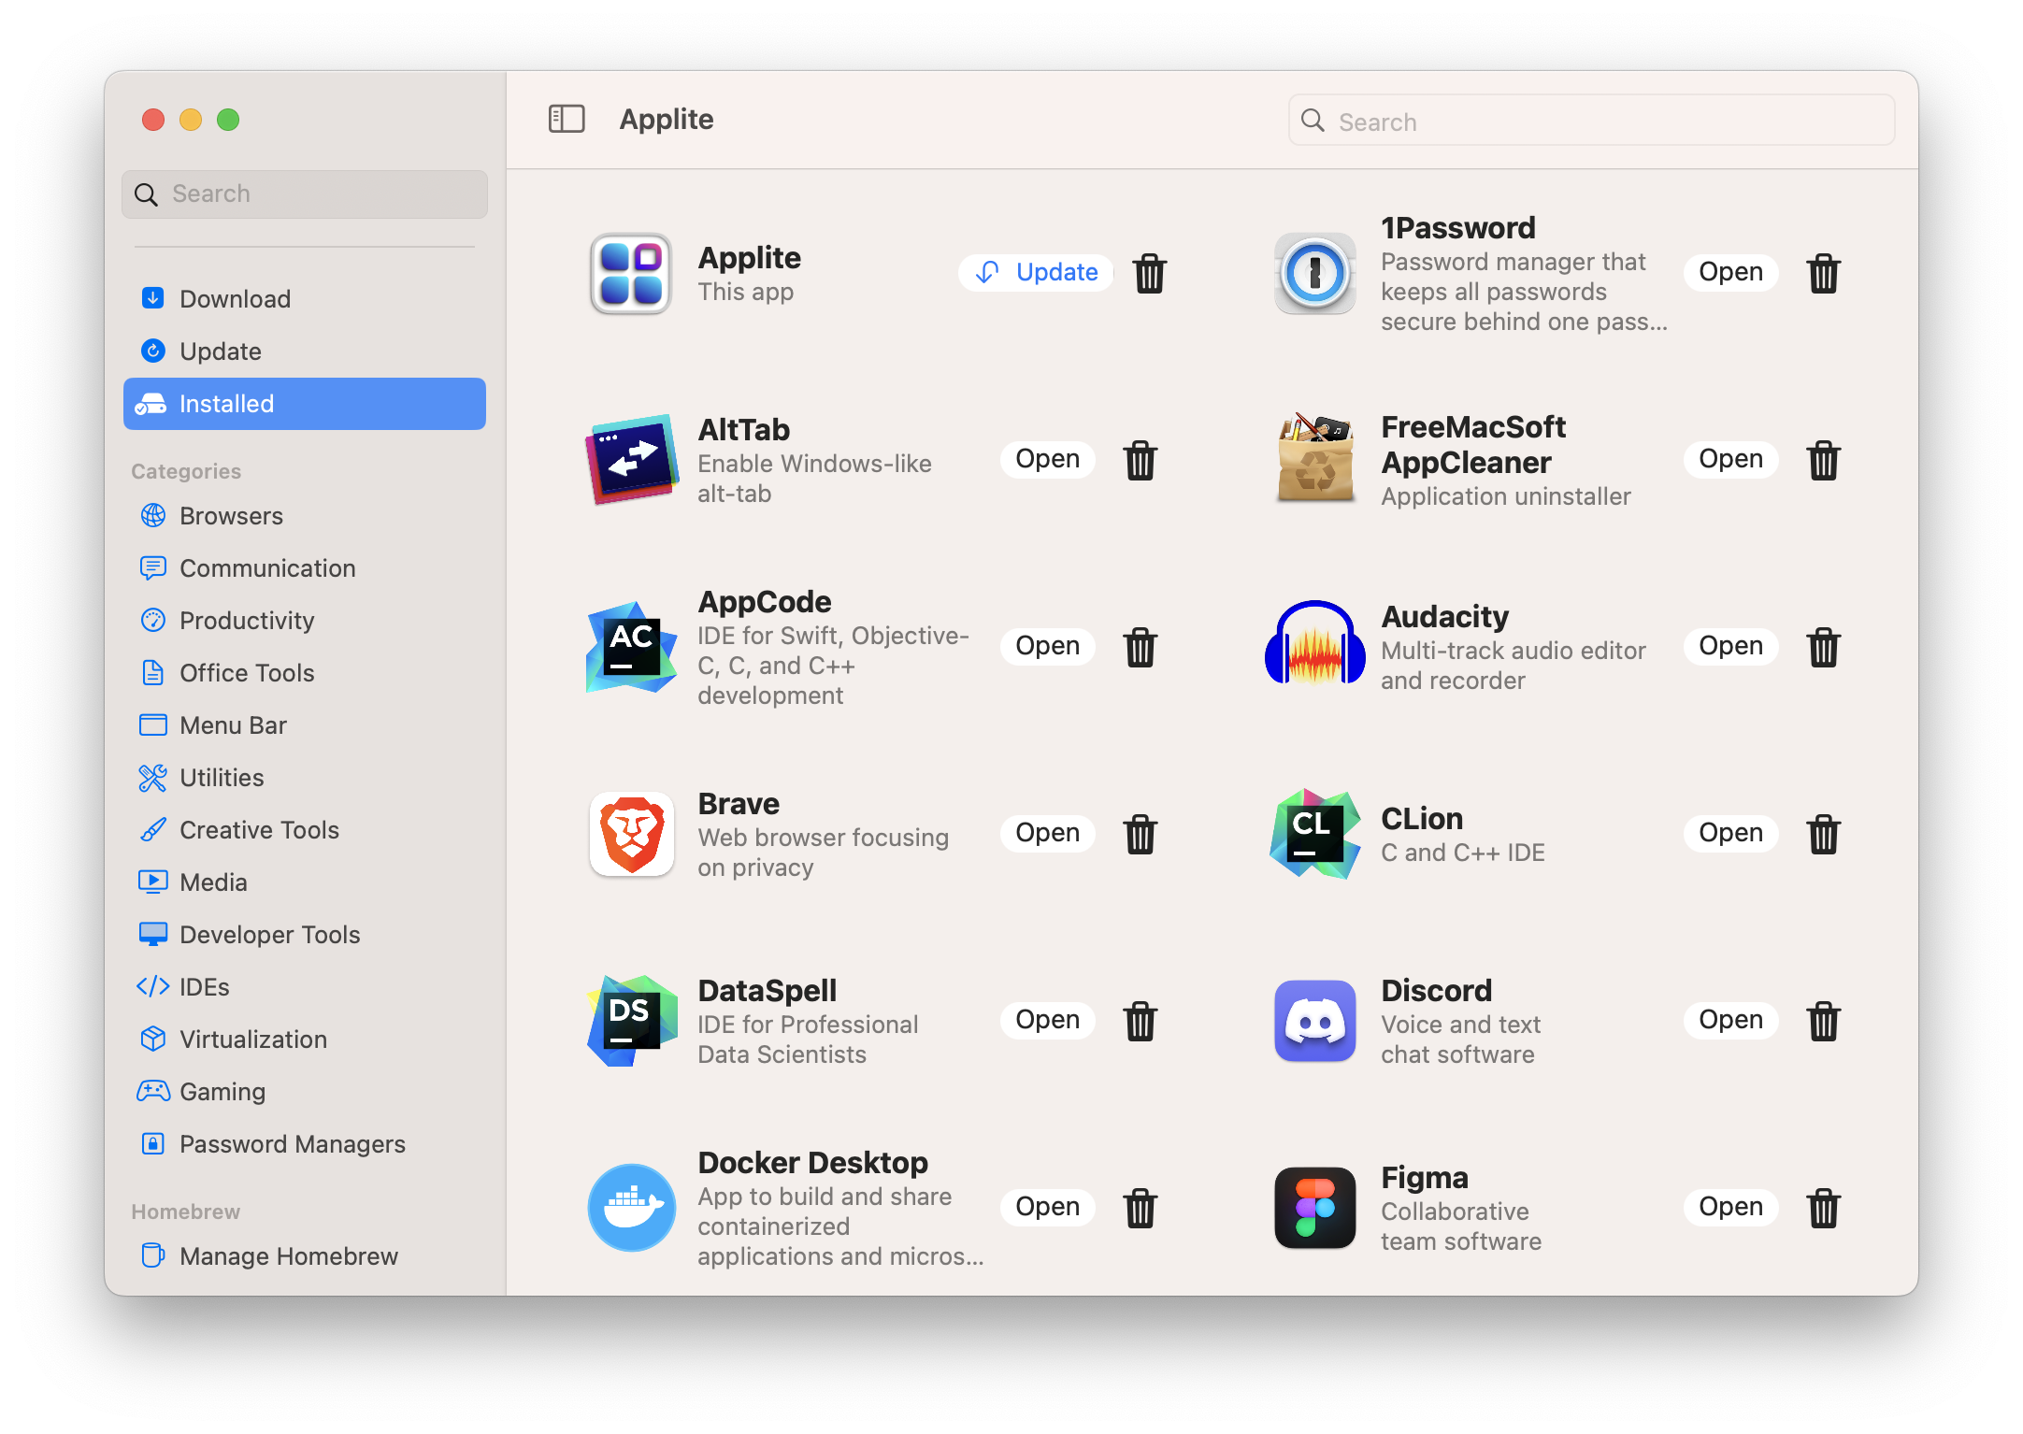Screen dimensions: 2023x1434
Task: Focus the sidebar Search field
Action: tap(305, 194)
